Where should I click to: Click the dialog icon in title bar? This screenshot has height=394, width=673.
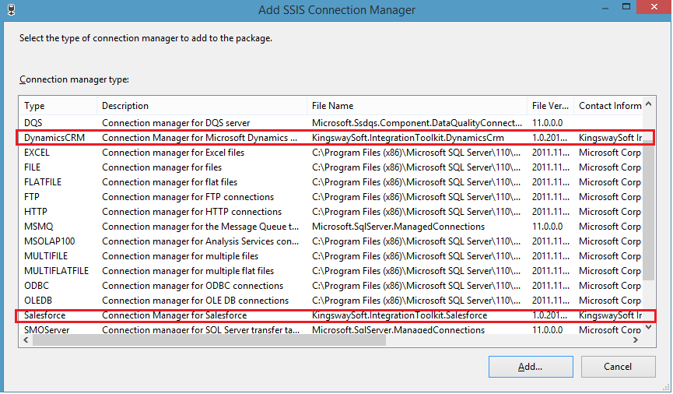(10, 10)
